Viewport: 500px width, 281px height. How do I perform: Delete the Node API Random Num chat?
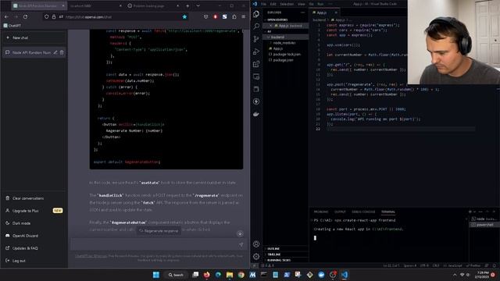[62, 52]
